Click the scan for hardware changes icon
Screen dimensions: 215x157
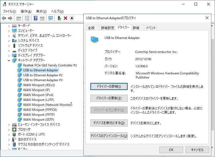[51, 18]
